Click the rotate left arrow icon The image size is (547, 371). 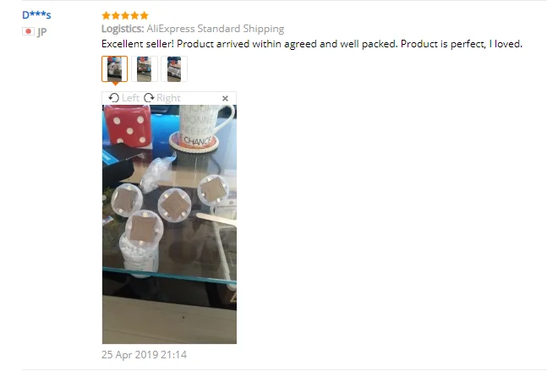point(114,98)
